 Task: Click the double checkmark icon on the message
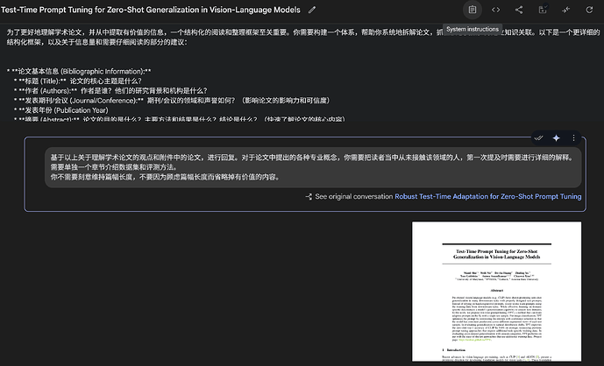[539, 137]
